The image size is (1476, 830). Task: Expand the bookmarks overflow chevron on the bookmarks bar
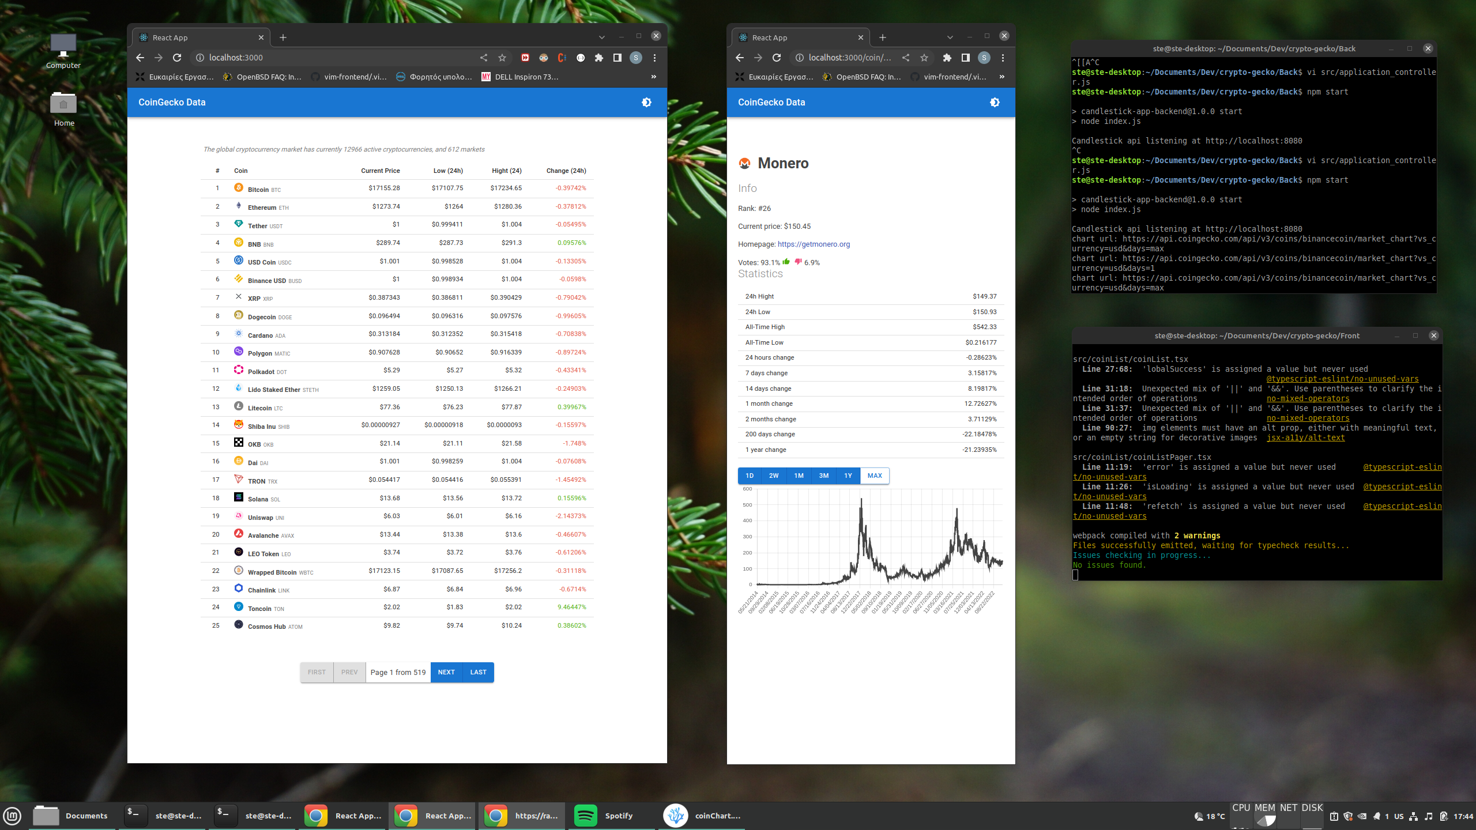click(x=653, y=77)
